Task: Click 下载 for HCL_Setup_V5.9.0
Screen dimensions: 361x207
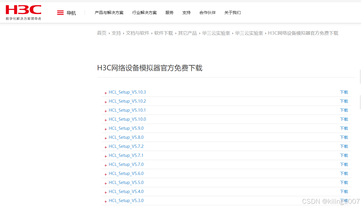Action: (344, 128)
